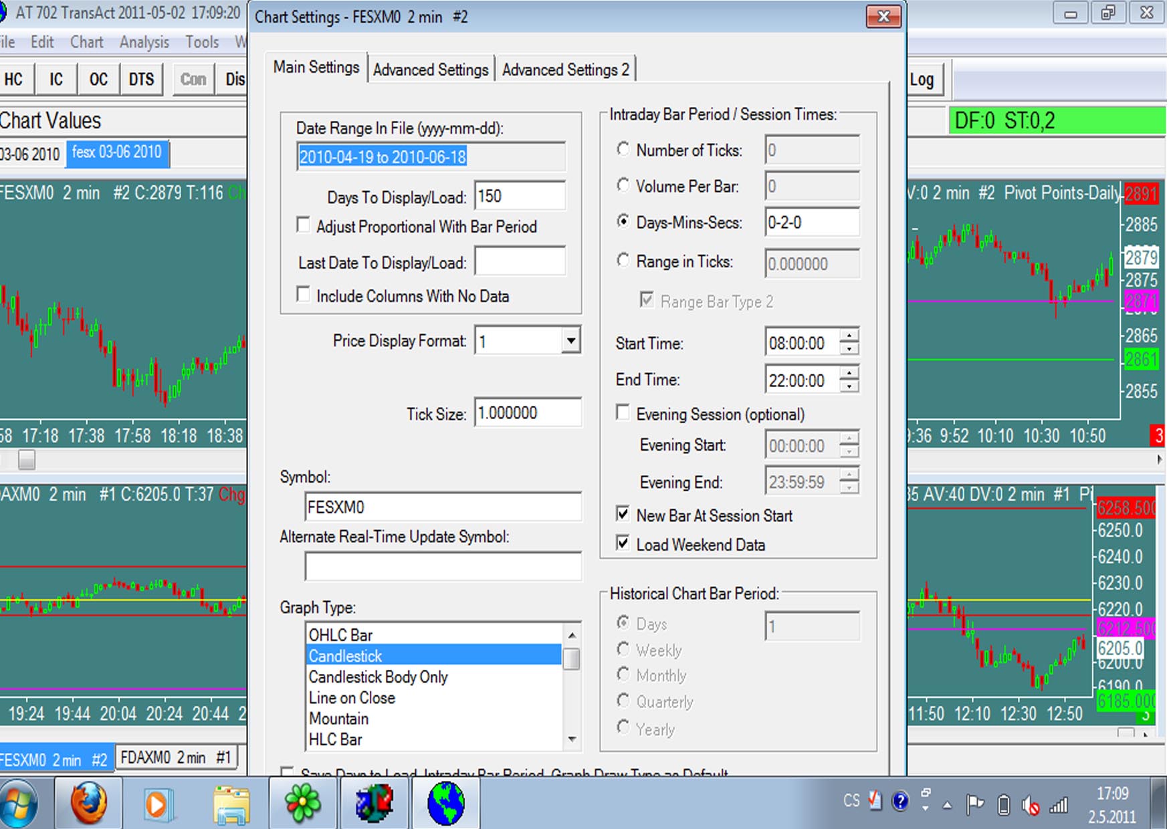Image resolution: width=1169 pixels, height=829 pixels.
Task: Click the Action Center flag tray icon
Action: click(975, 804)
